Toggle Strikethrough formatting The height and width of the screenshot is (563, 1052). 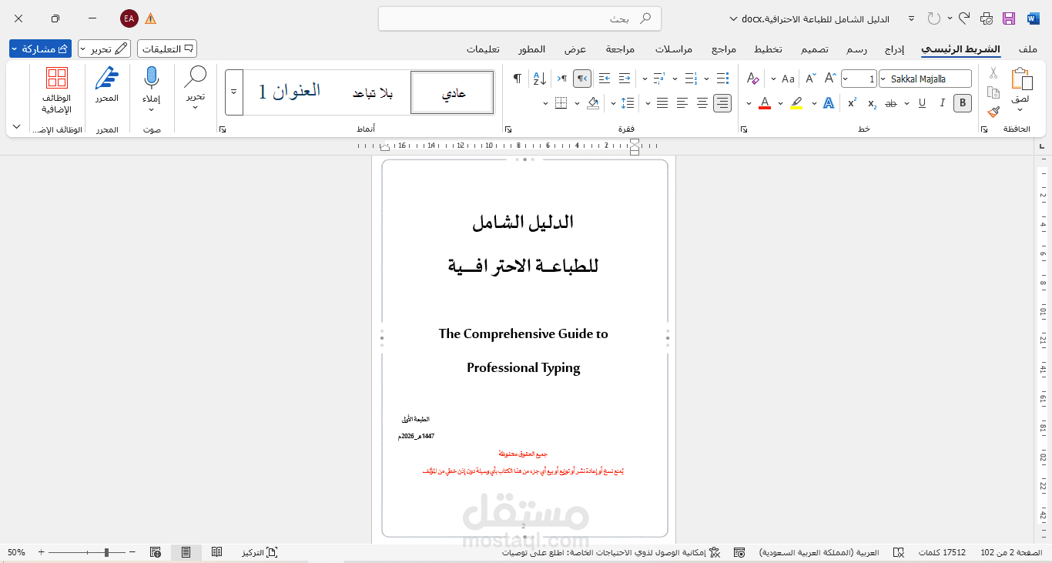(892, 102)
